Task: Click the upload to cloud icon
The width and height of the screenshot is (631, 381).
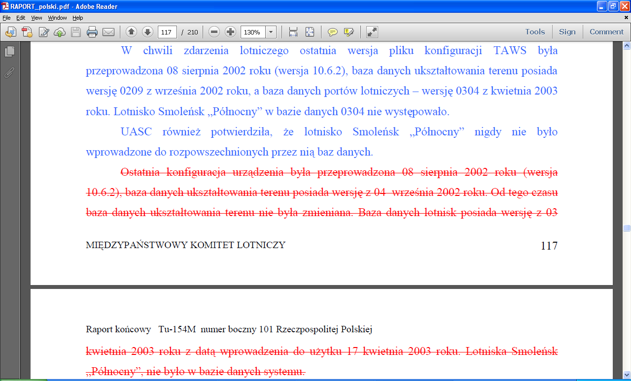Action: [60, 32]
